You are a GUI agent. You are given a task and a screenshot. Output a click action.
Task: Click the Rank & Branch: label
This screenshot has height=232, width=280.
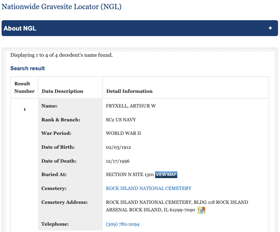61,120
